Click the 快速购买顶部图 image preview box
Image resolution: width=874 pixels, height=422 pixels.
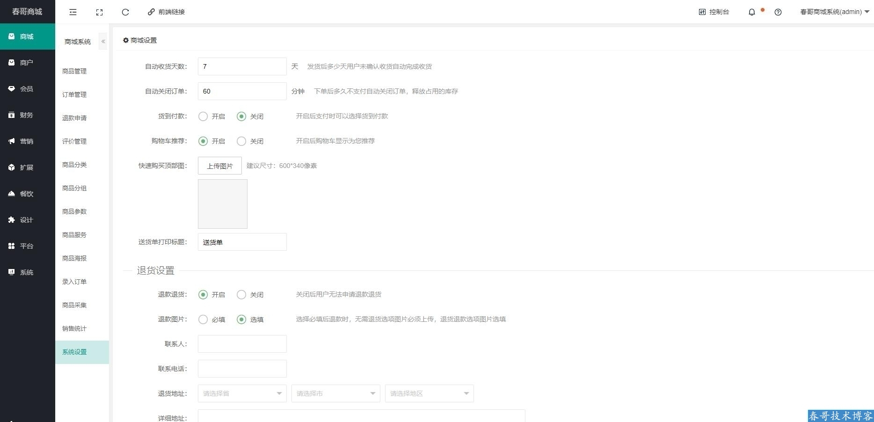pyautogui.click(x=223, y=204)
